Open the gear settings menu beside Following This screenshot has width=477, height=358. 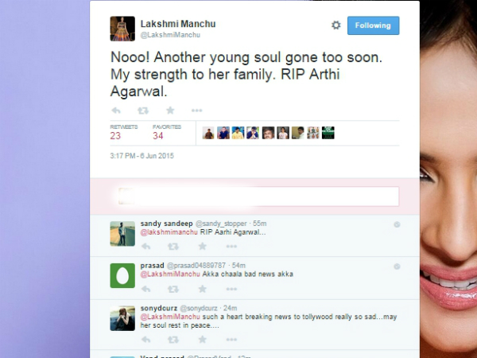click(335, 25)
